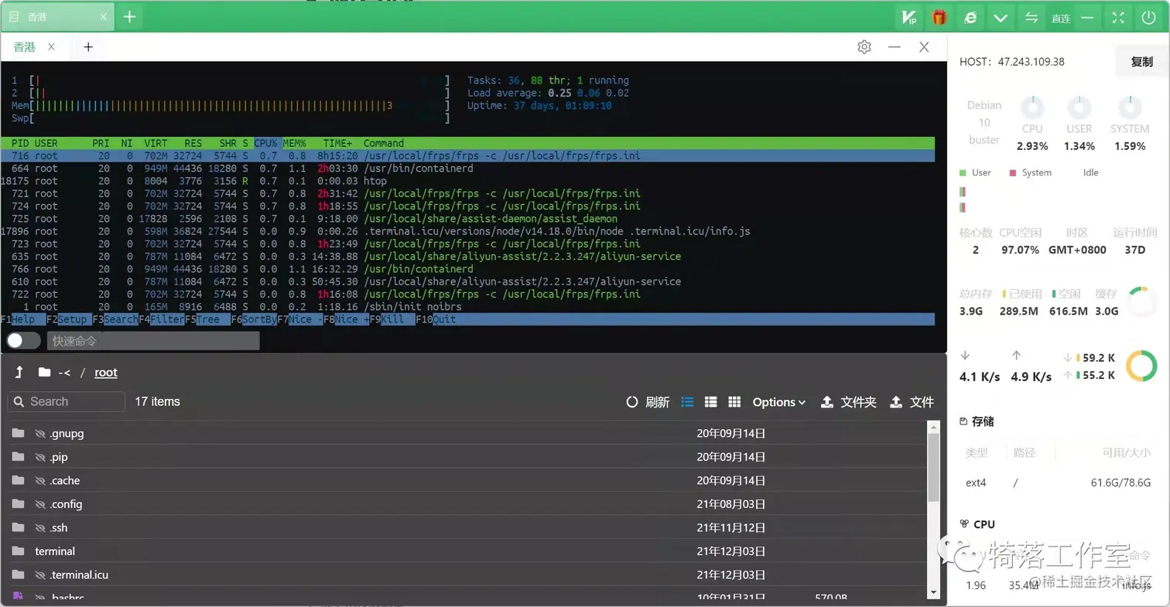Open terminal settings gear icon
The width and height of the screenshot is (1170, 607).
point(864,47)
